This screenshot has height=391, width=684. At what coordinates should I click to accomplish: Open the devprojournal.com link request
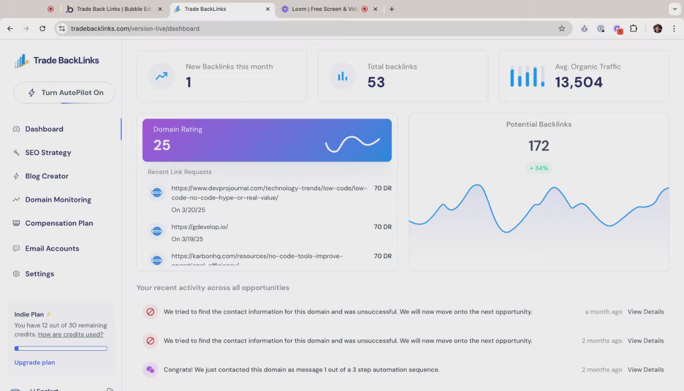pos(269,193)
